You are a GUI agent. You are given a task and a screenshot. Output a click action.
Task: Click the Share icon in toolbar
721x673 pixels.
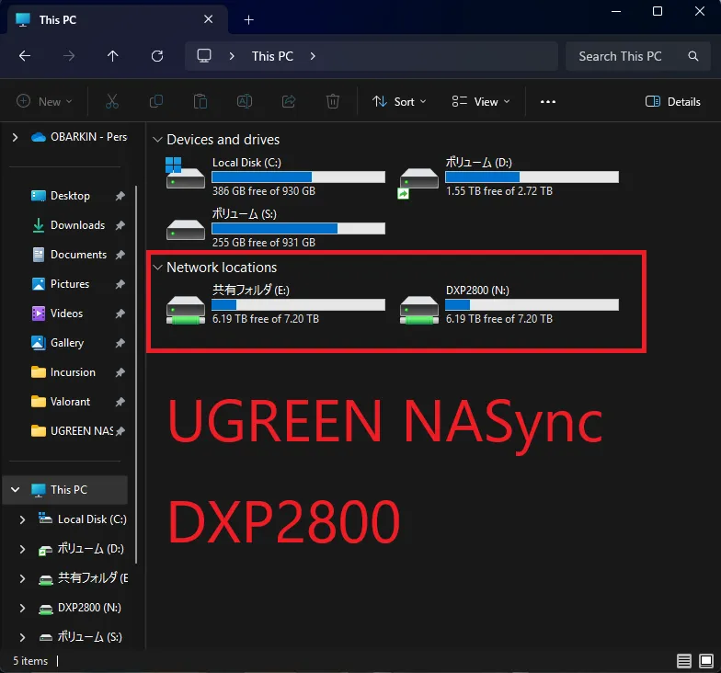pos(289,101)
